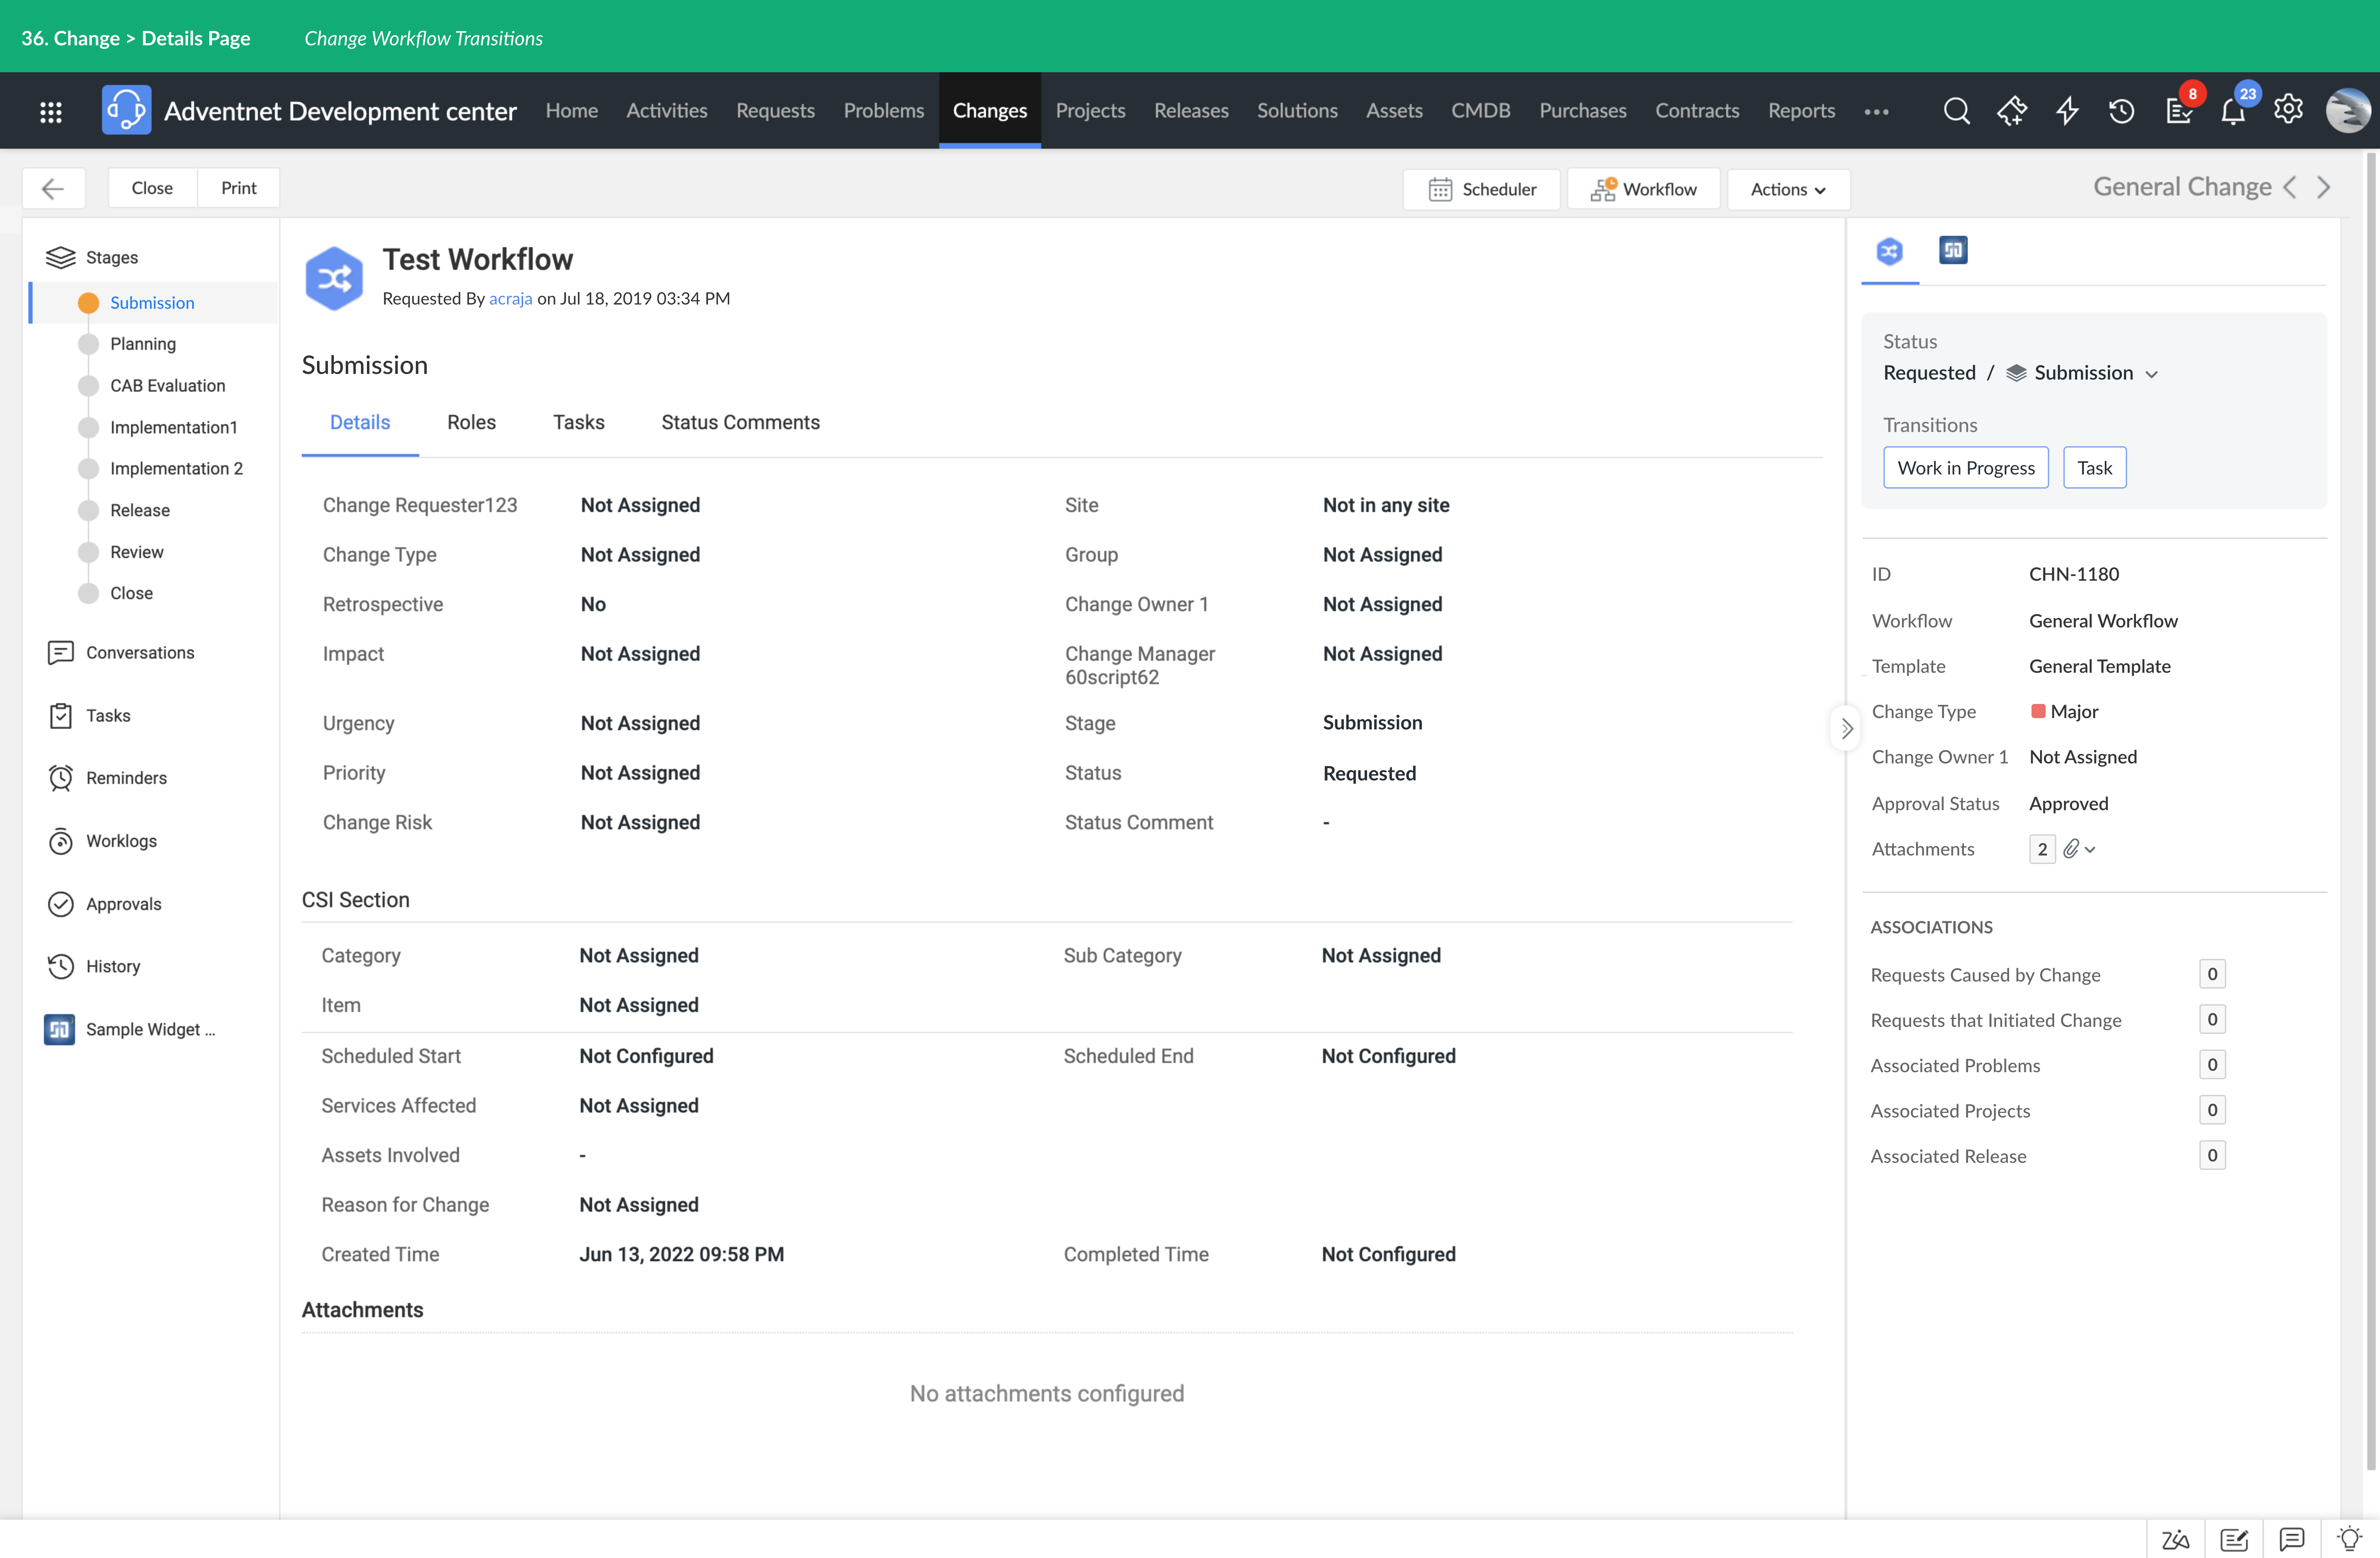The image size is (2380, 1558).
Task: Expand the Actions dropdown
Action: point(1788,189)
